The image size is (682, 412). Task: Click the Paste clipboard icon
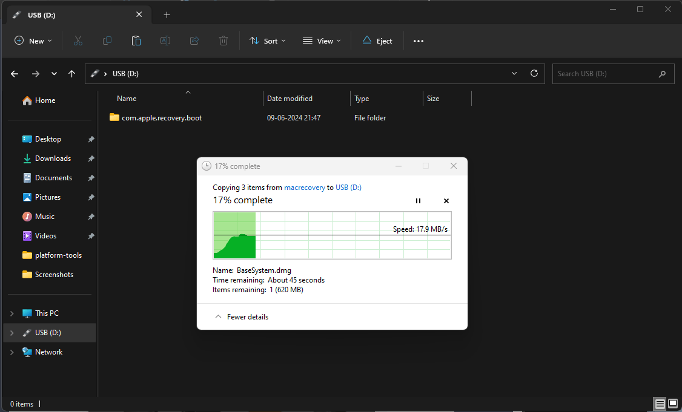coord(136,41)
